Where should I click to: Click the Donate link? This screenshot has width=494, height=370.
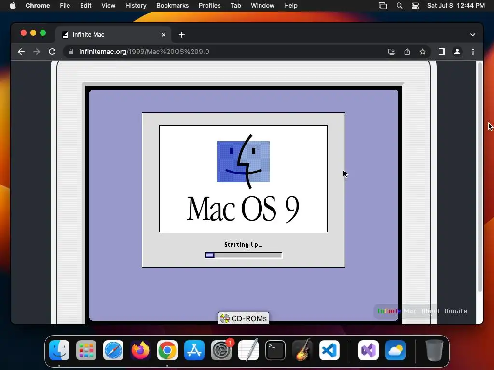[455, 311]
